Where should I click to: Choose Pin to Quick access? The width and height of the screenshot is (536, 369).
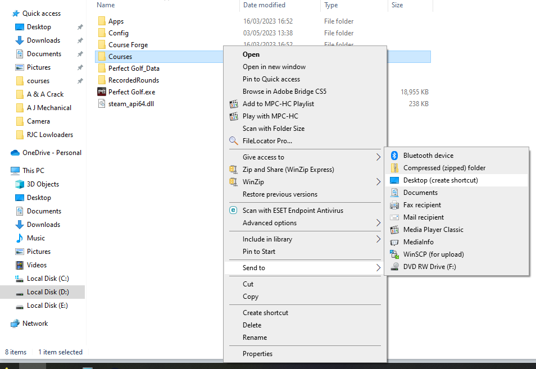[x=271, y=79]
